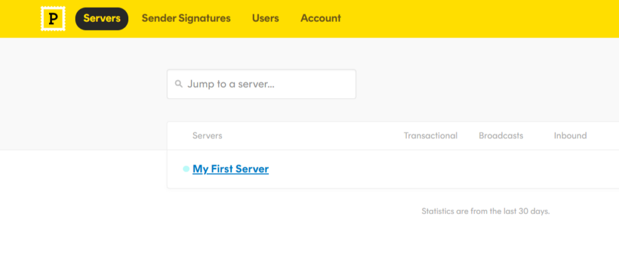619x257 pixels.
Task: Switch to Sender Signatures tab
Action: (186, 18)
